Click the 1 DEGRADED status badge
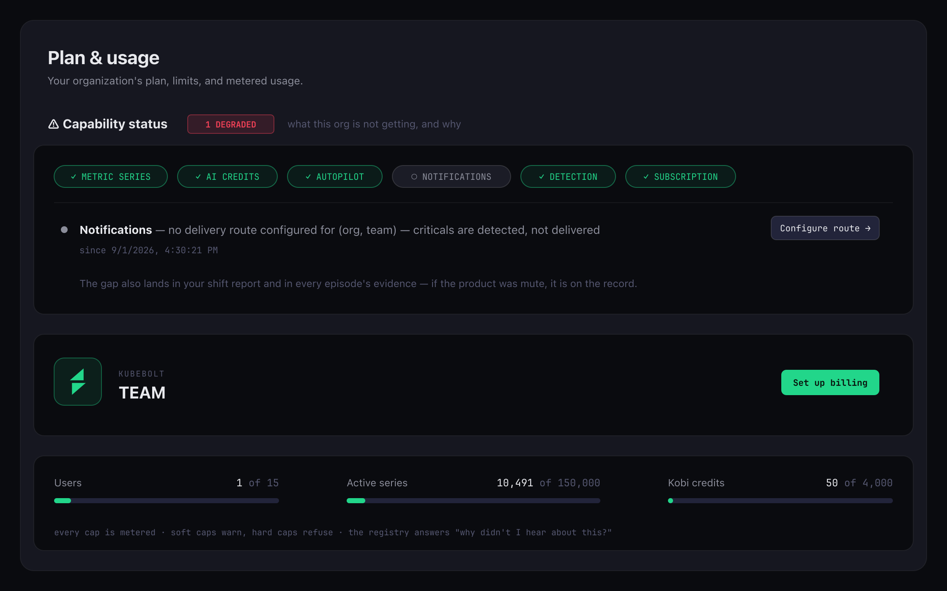Screen dimensions: 947x591 (231, 124)
